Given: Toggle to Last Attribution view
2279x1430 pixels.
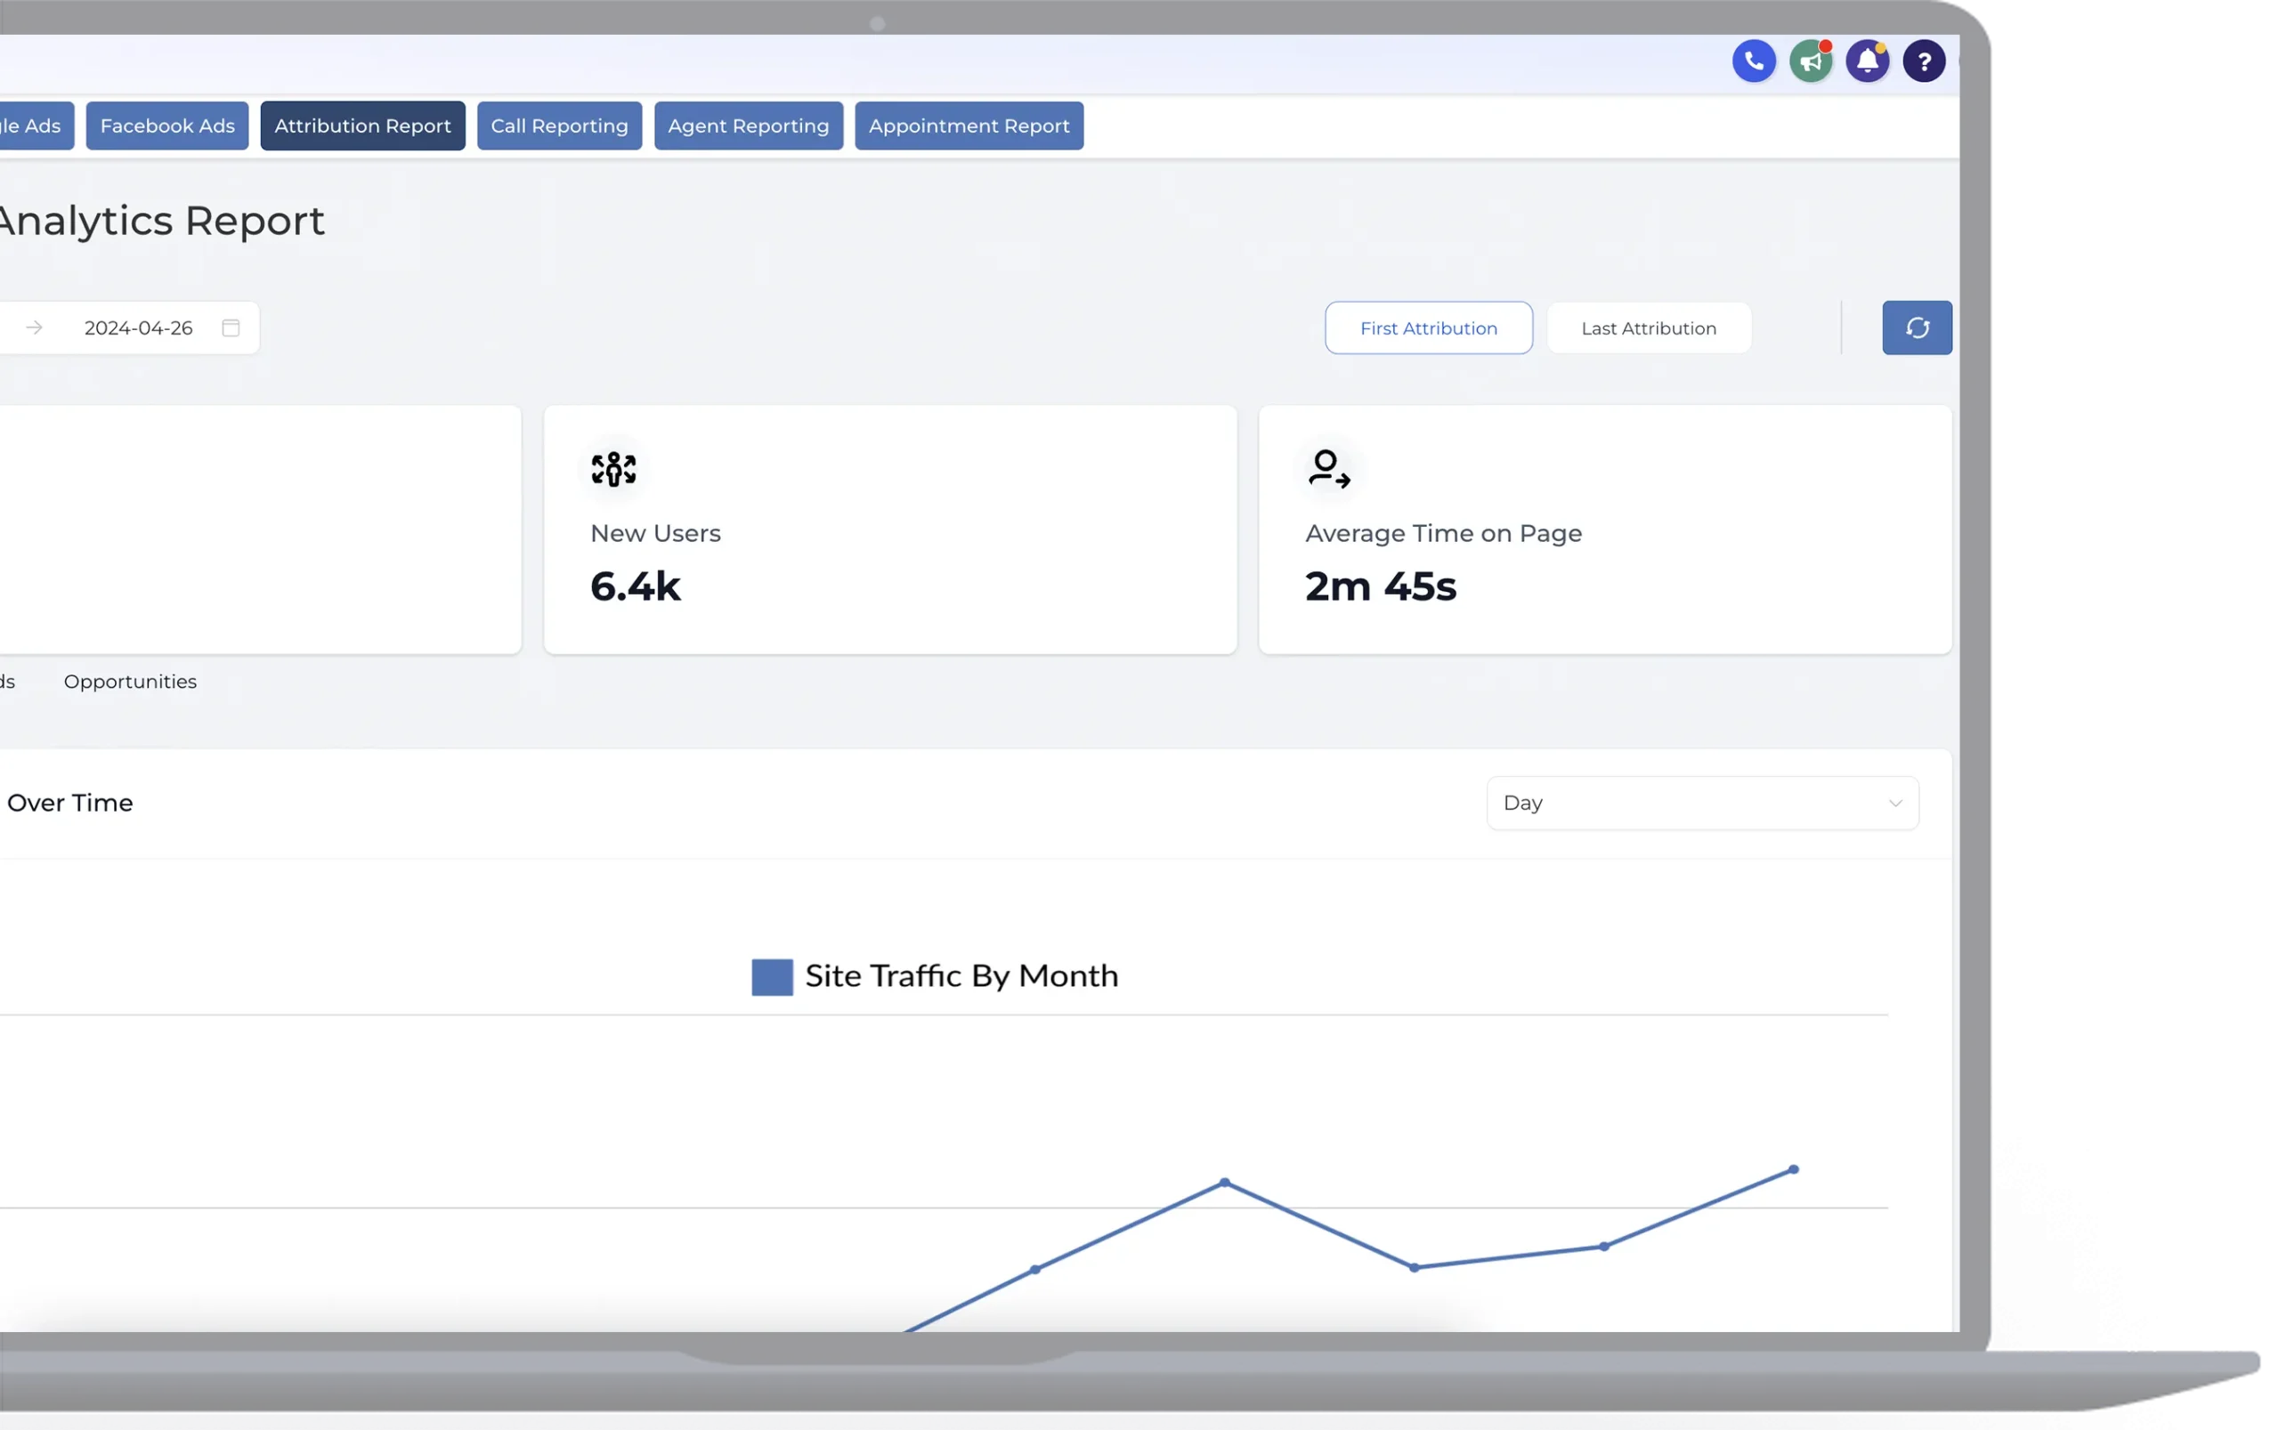Looking at the screenshot, I should pyautogui.click(x=1648, y=327).
